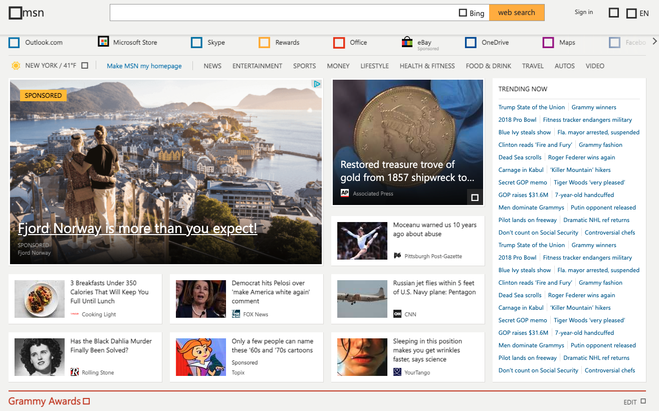Open the ENTERTAINMENT navigation tab
This screenshot has height=411, width=659.
click(x=257, y=66)
